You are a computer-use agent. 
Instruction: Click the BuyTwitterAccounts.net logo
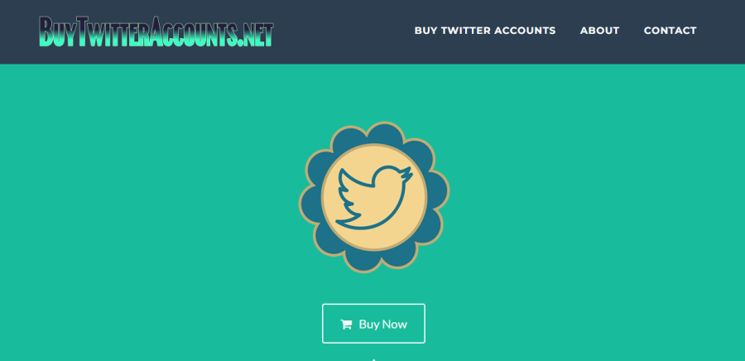coord(156,31)
